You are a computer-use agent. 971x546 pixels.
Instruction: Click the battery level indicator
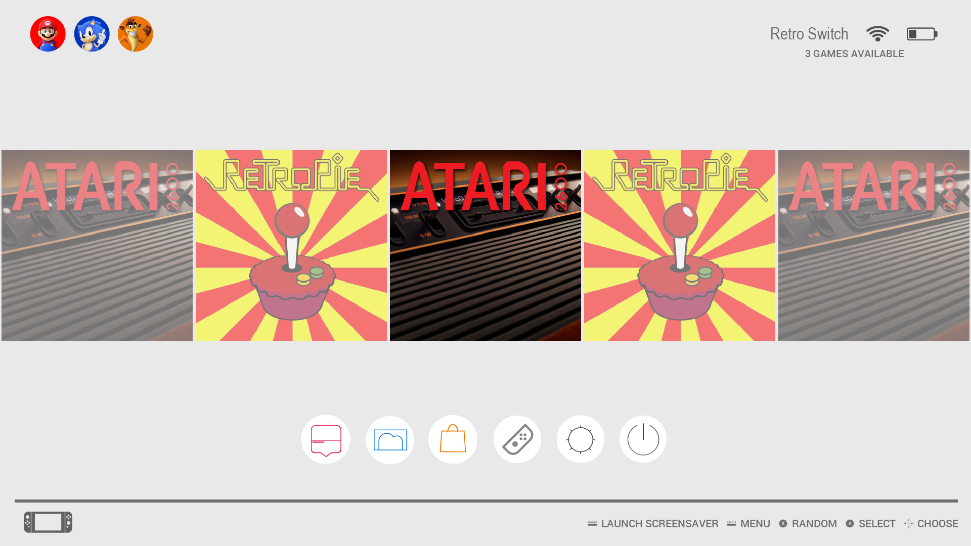tap(921, 34)
